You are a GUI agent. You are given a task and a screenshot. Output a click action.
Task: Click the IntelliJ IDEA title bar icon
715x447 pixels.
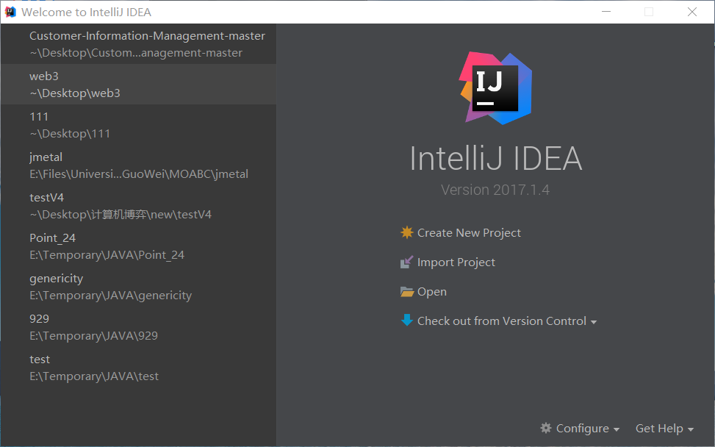[x=10, y=12]
